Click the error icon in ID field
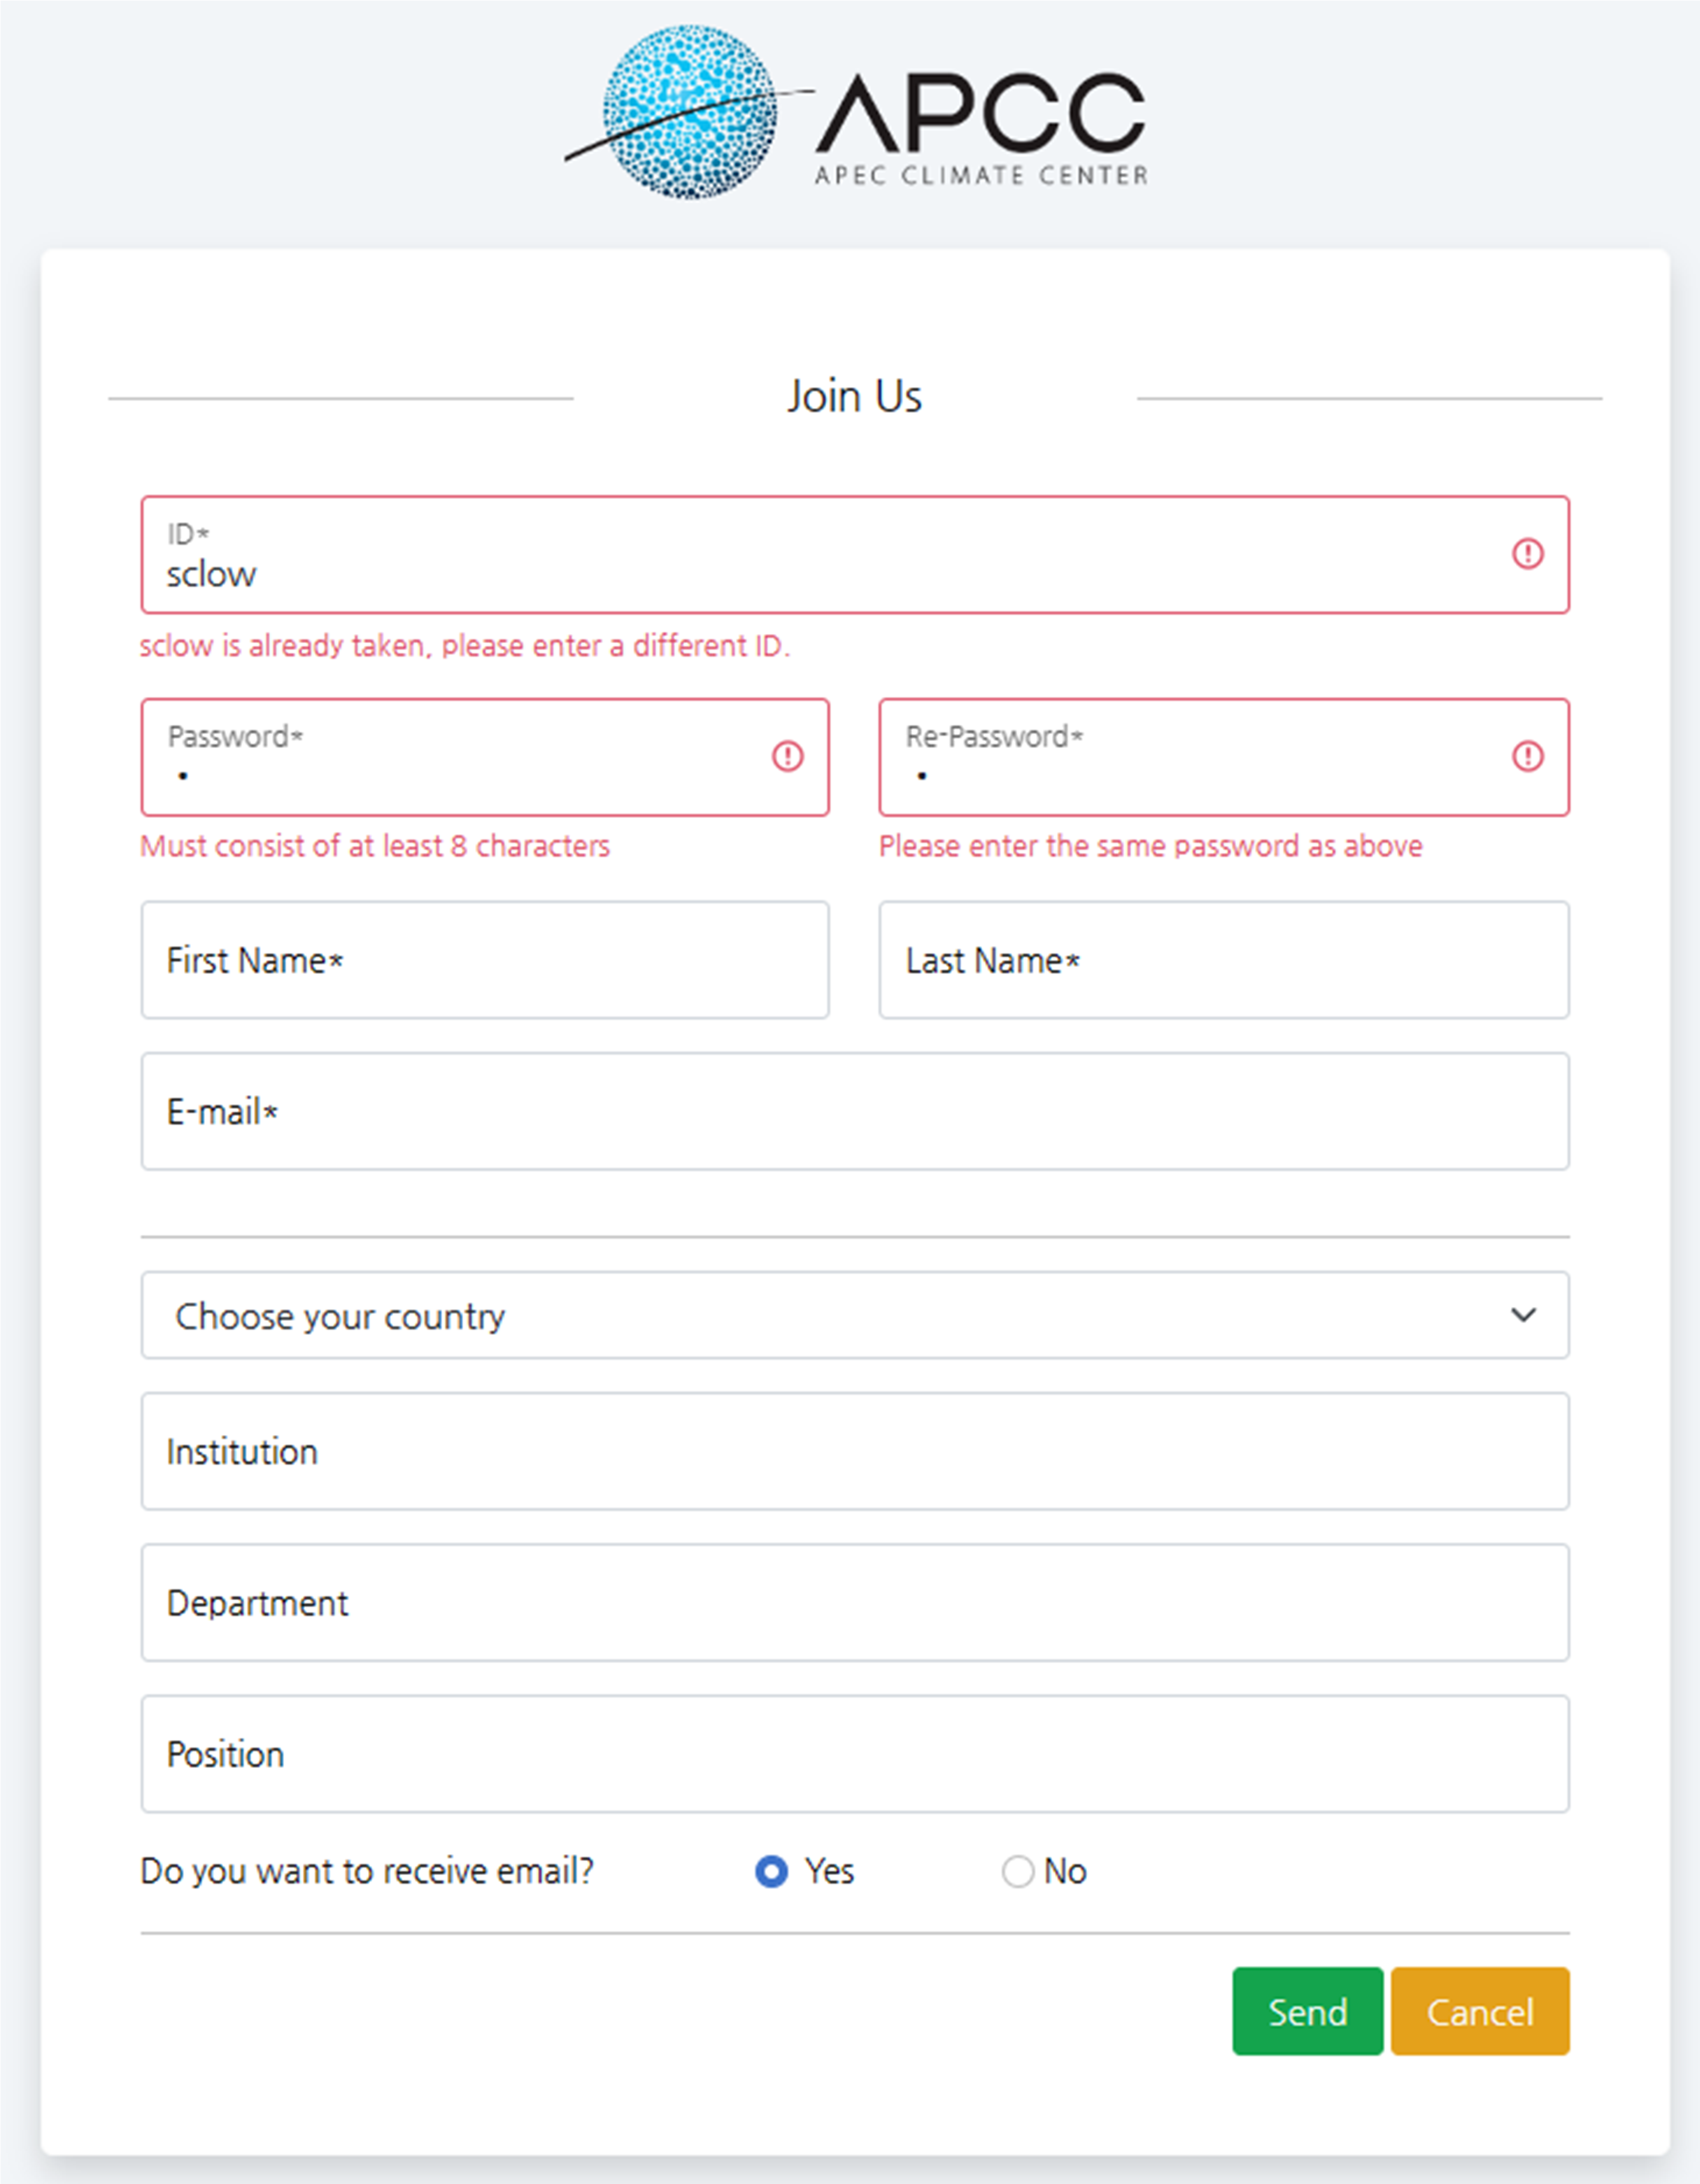Viewport: 1700px width, 2184px height. pyautogui.click(x=1527, y=553)
